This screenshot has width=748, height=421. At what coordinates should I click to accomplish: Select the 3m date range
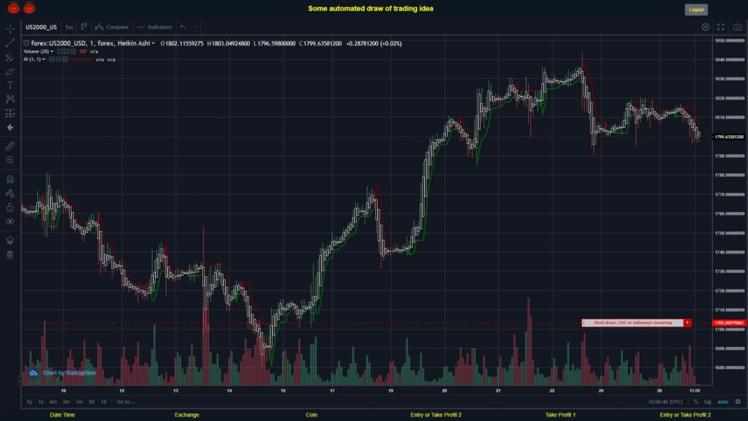point(66,402)
